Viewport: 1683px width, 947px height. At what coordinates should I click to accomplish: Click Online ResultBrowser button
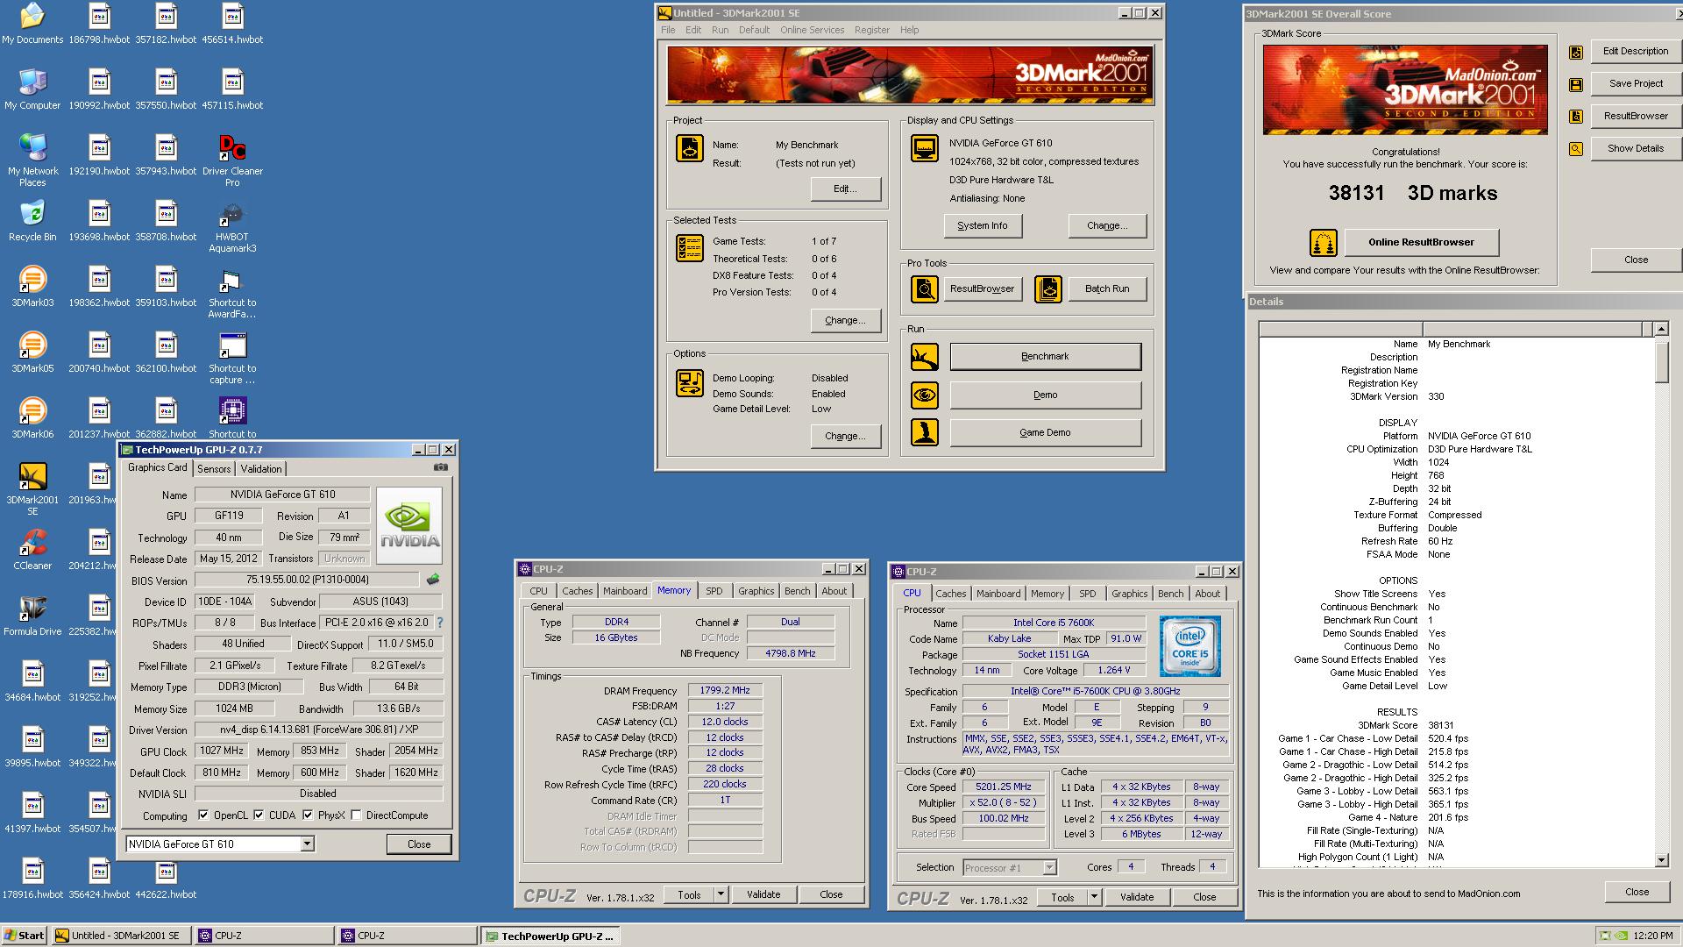point(1421,242)
